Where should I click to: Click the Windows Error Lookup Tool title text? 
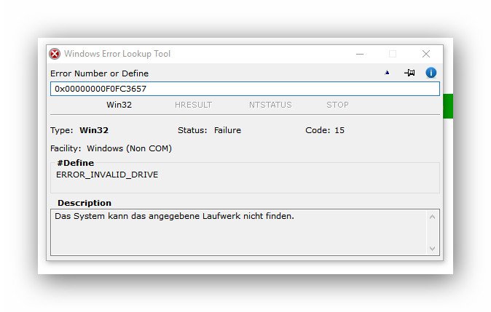point(117,54)
